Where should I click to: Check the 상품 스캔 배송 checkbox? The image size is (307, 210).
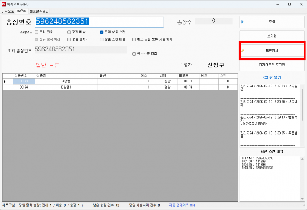101,39
